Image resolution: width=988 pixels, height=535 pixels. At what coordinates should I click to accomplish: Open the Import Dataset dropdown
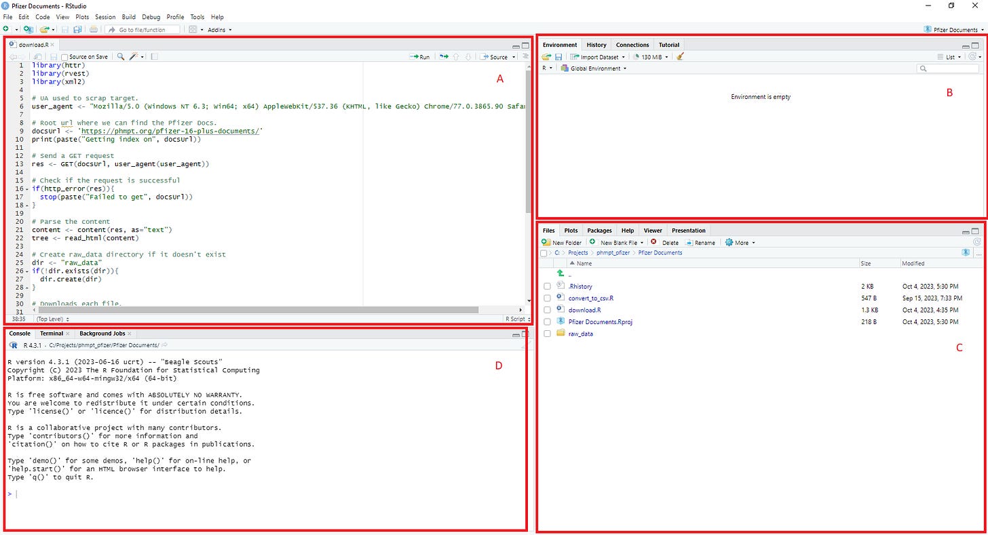[597, 57]
